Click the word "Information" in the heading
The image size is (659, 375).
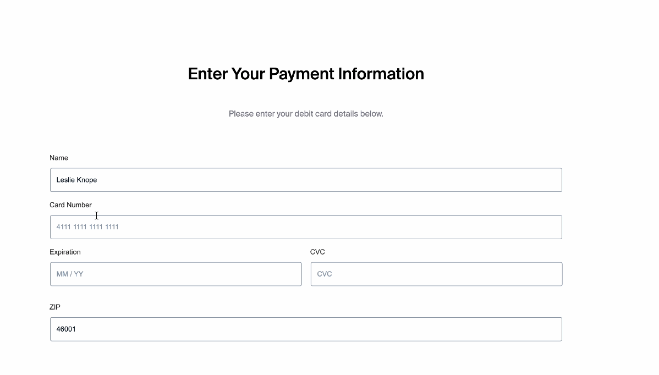[x=381, y=74]
